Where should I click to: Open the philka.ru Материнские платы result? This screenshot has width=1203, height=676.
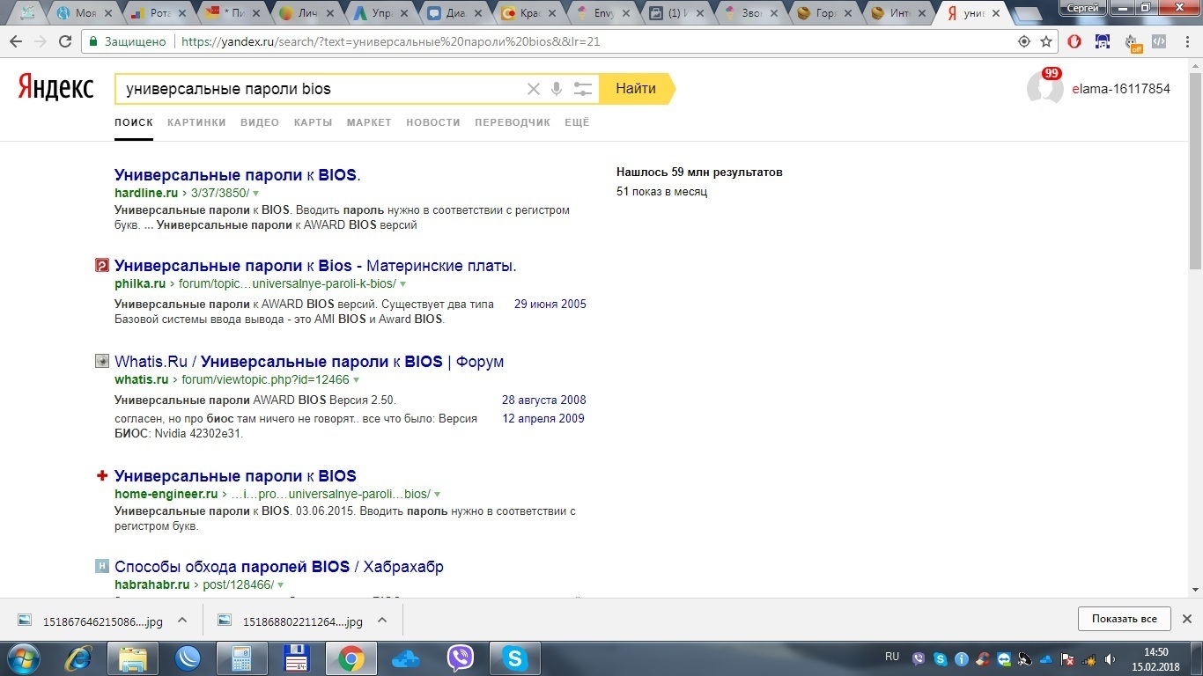(315, 266)
